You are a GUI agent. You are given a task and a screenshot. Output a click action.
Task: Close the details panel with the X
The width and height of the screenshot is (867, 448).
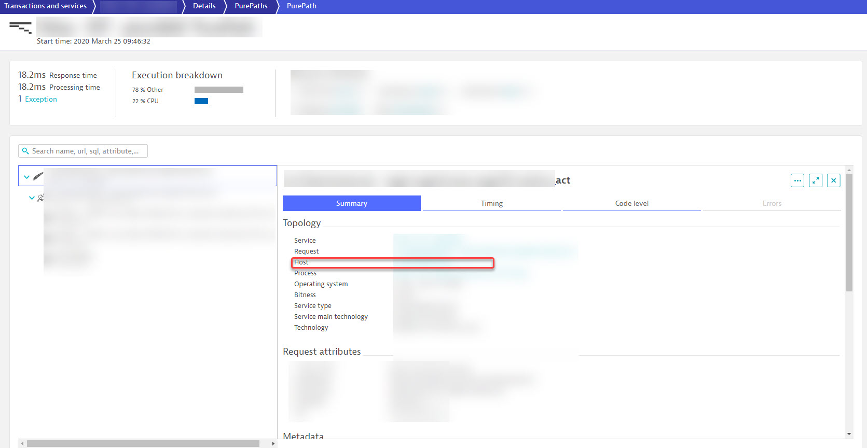(x=834, y=180)
